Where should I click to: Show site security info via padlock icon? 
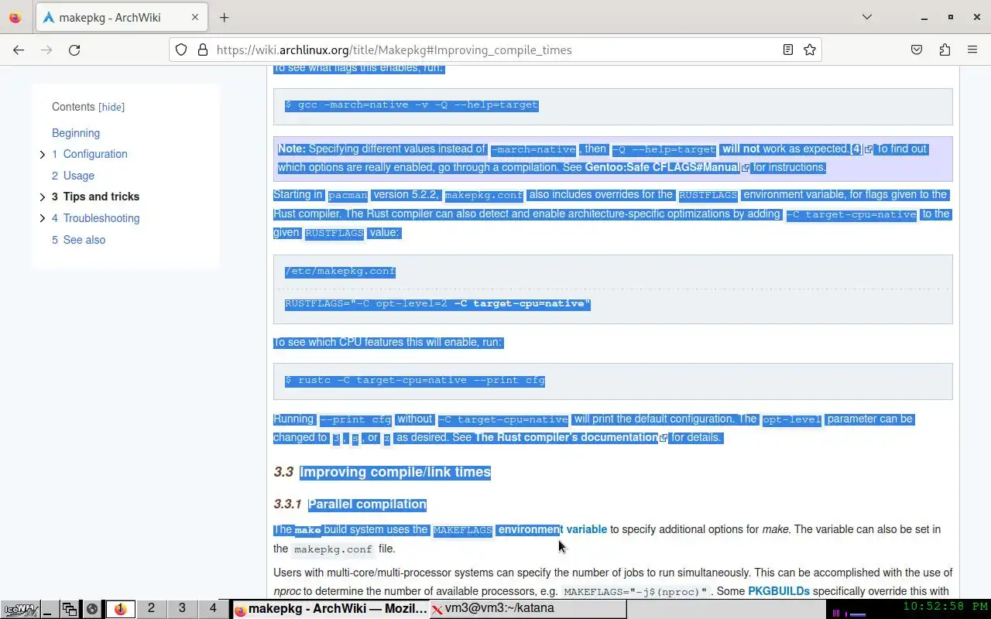203,50
